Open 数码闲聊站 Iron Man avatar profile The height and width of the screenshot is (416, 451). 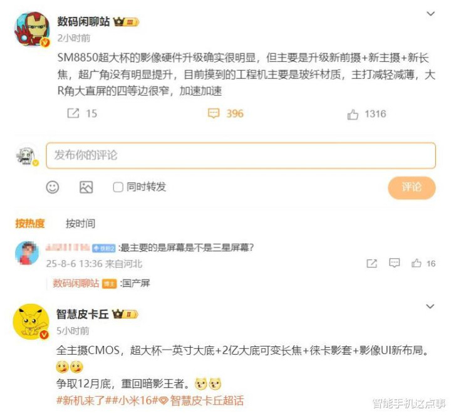coord(32,29)
